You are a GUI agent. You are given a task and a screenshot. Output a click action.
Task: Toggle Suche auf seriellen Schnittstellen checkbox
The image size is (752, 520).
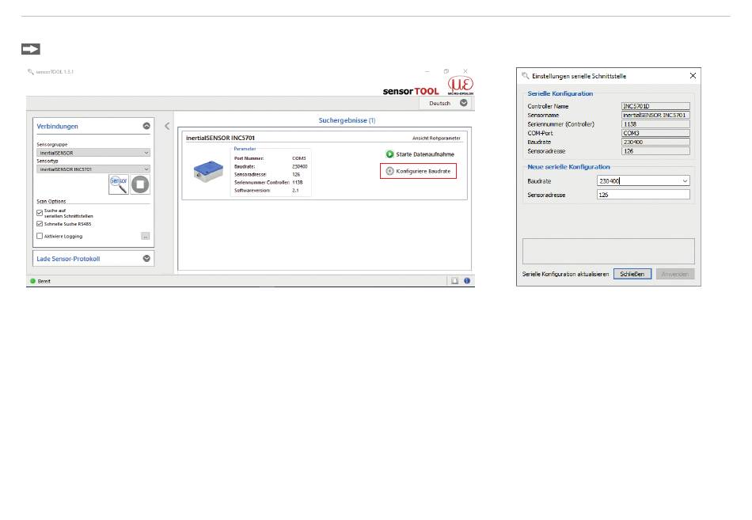click(40, 213)
